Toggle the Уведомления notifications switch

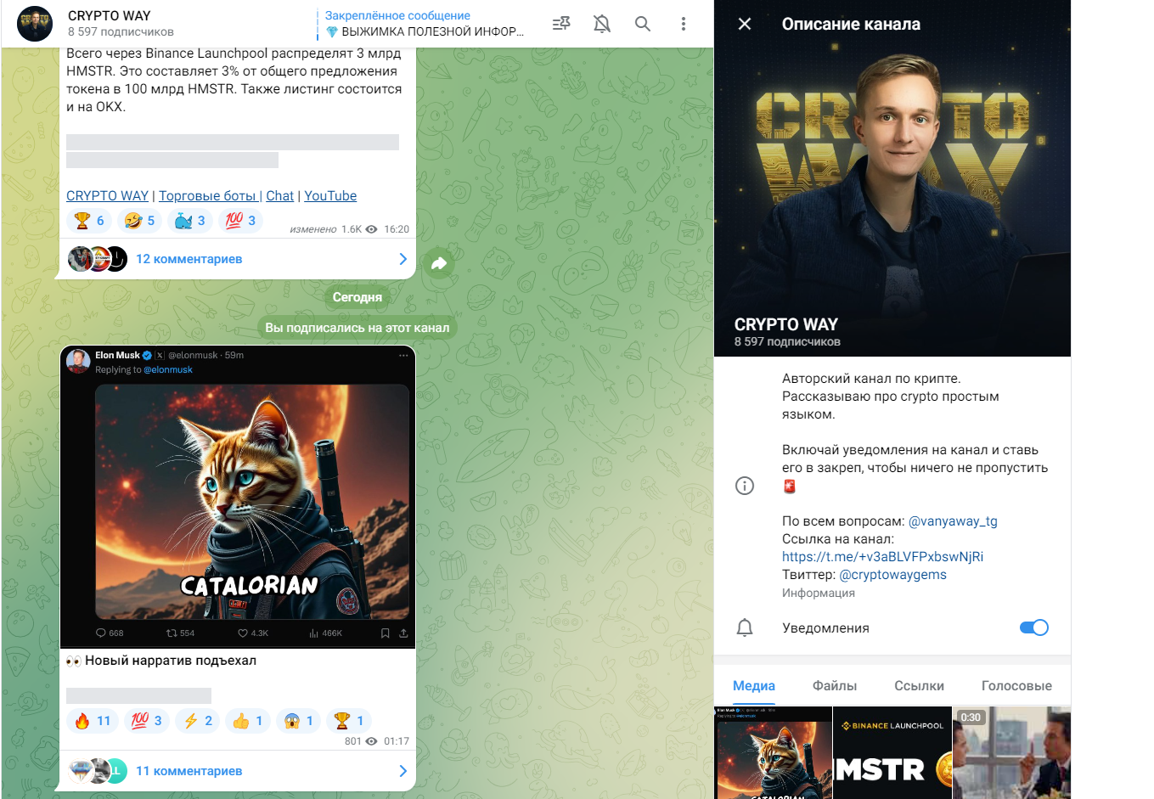coord(1033,627)
